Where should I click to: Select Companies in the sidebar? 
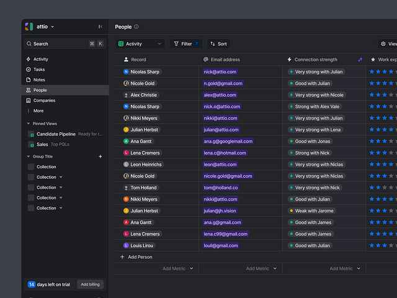point(43,101)
